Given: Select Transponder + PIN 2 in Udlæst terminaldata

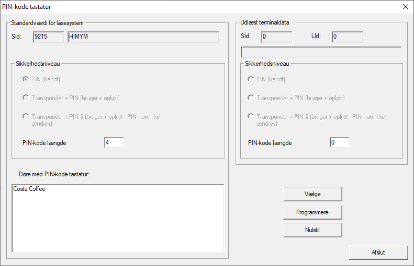Looking at the screenshot, I should click(251, 116).
